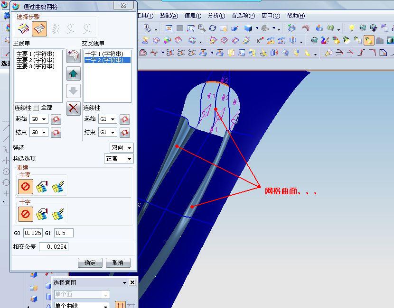Click the red cross-line curve toolbar icon
Viewport: 394px width, 308px height.
[350, 53]
